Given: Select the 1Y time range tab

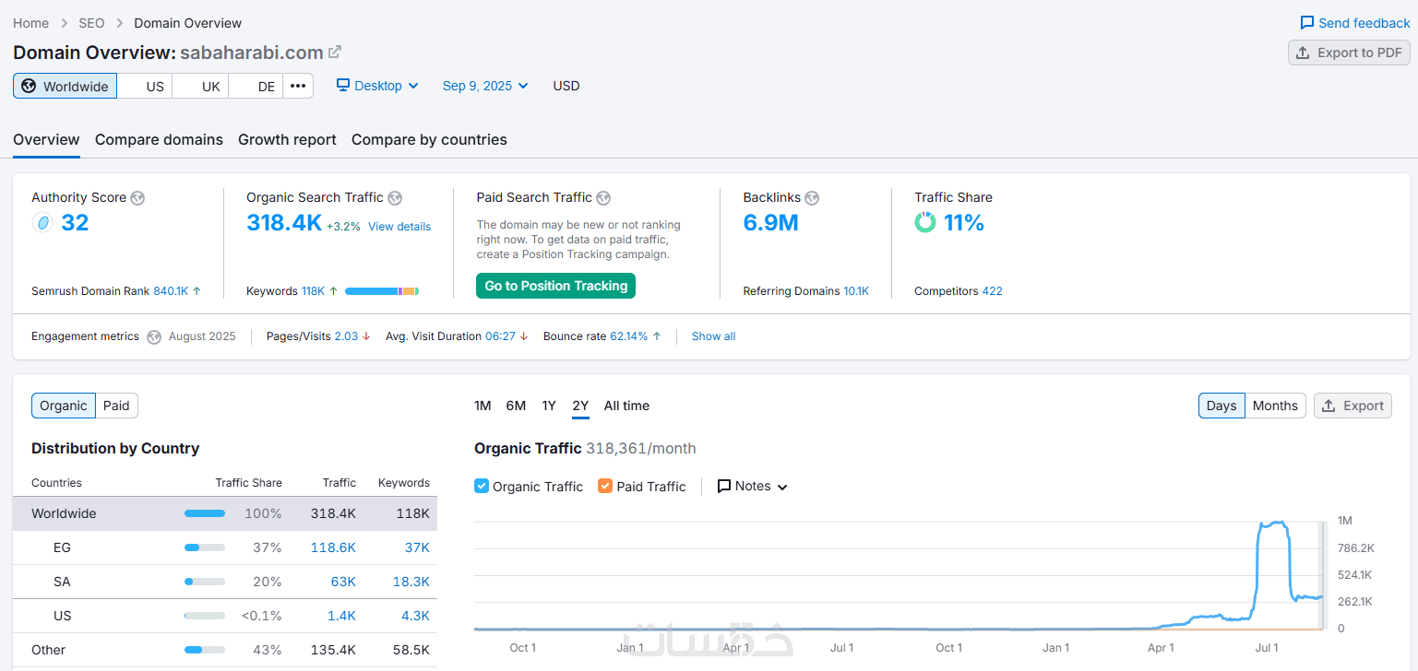Looking at the screenshot, I should 549,406.
